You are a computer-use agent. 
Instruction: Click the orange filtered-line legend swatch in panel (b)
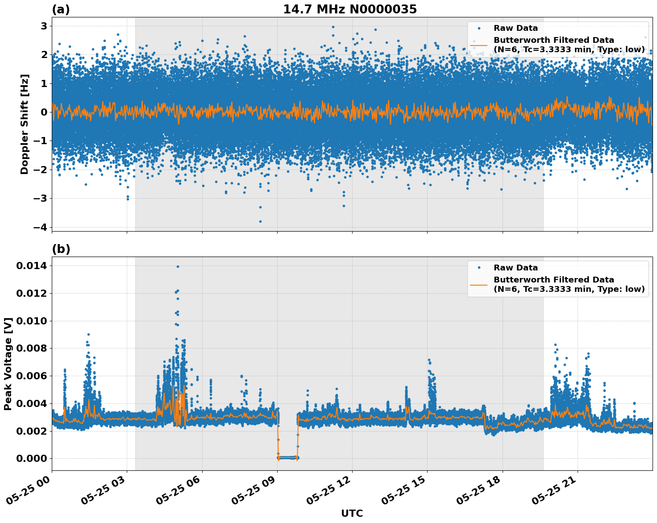pyautogui.click(x=480, y=285)
